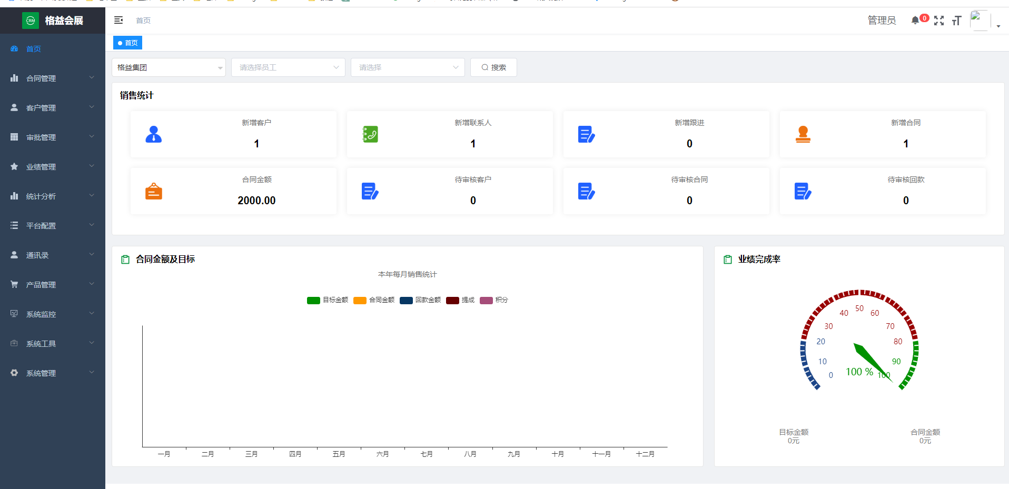The image size is (1009, 489).
Task: Click the 审批管理 table icon
Action: 14,137
